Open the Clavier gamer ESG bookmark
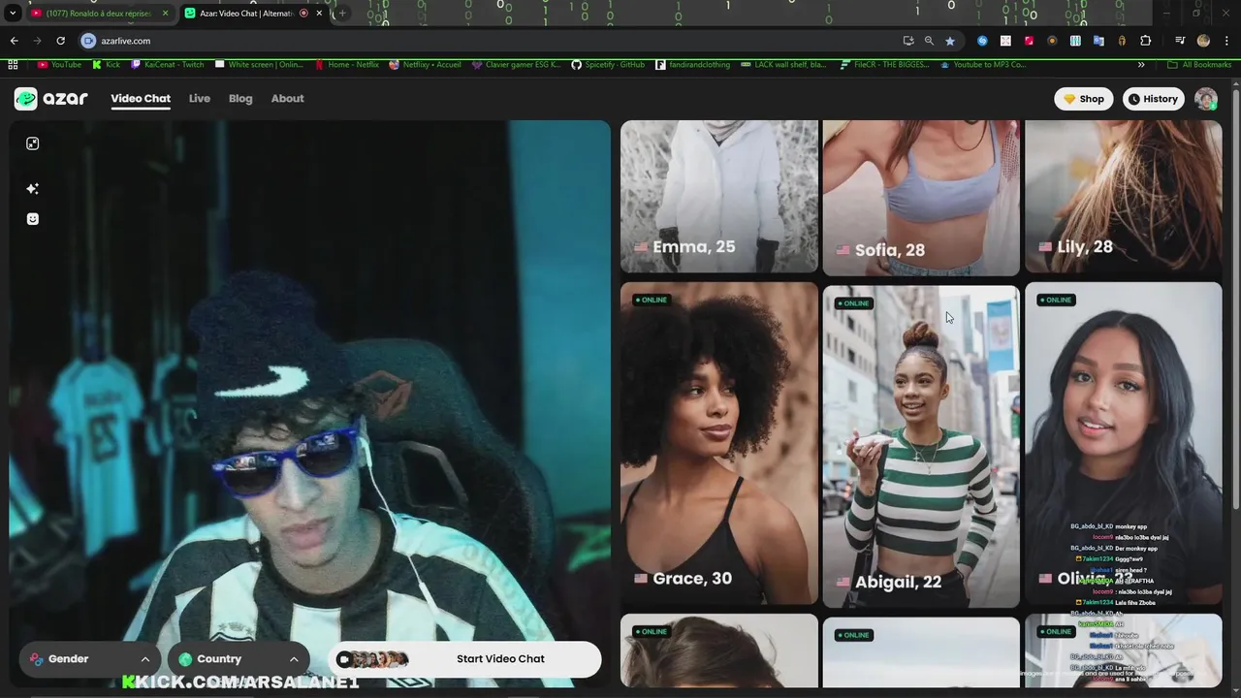Viewport: 1241px width, 698px height. pyautogui.click(x=517, y=65)
